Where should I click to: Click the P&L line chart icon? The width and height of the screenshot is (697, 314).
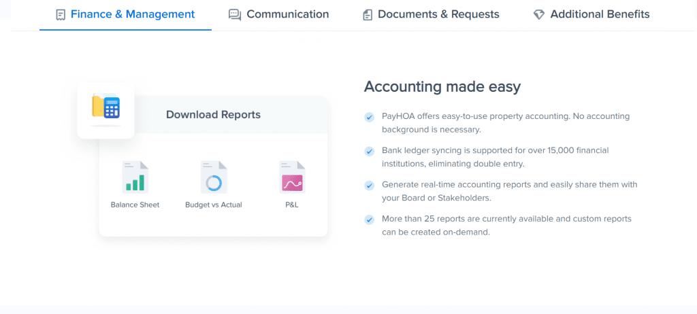click(292, 177)
